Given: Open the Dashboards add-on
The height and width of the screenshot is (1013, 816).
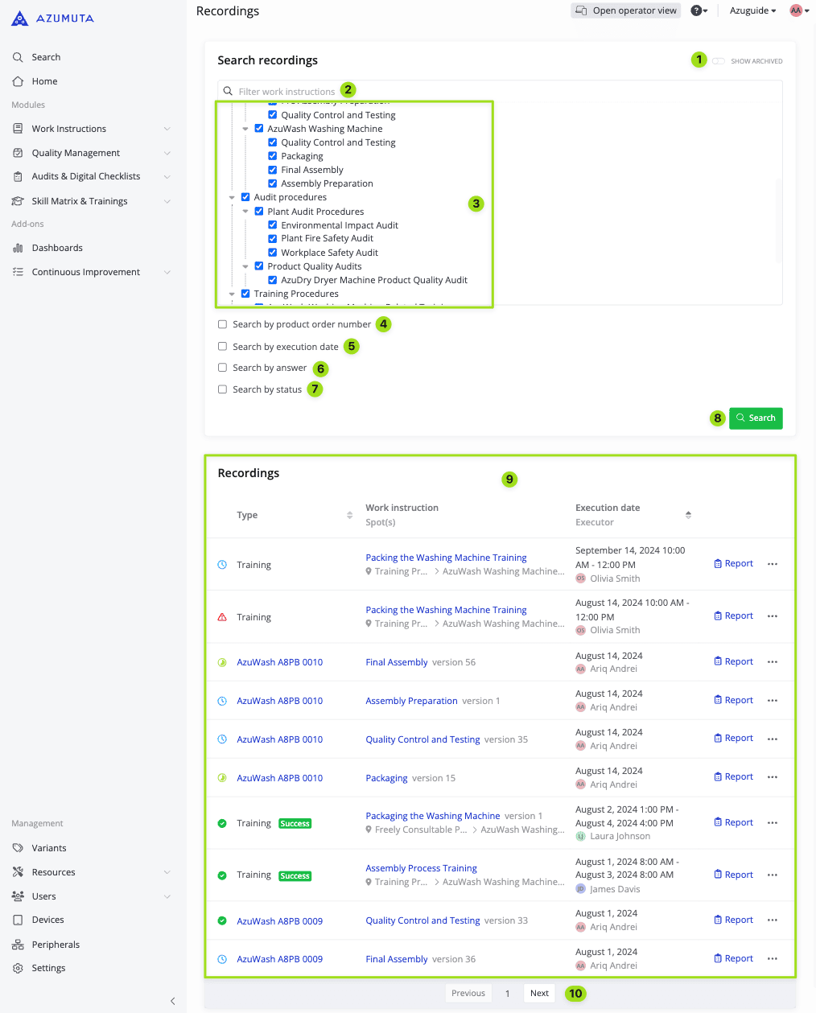Looking at the screenshot, I should click(56, 247).
